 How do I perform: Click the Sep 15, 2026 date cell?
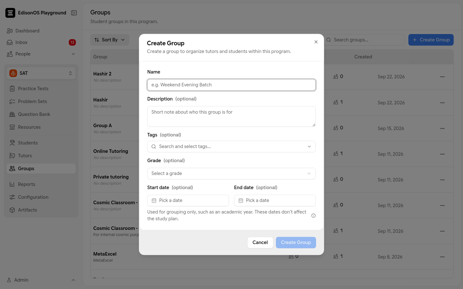pyautogui.click(x=391, y=128)
